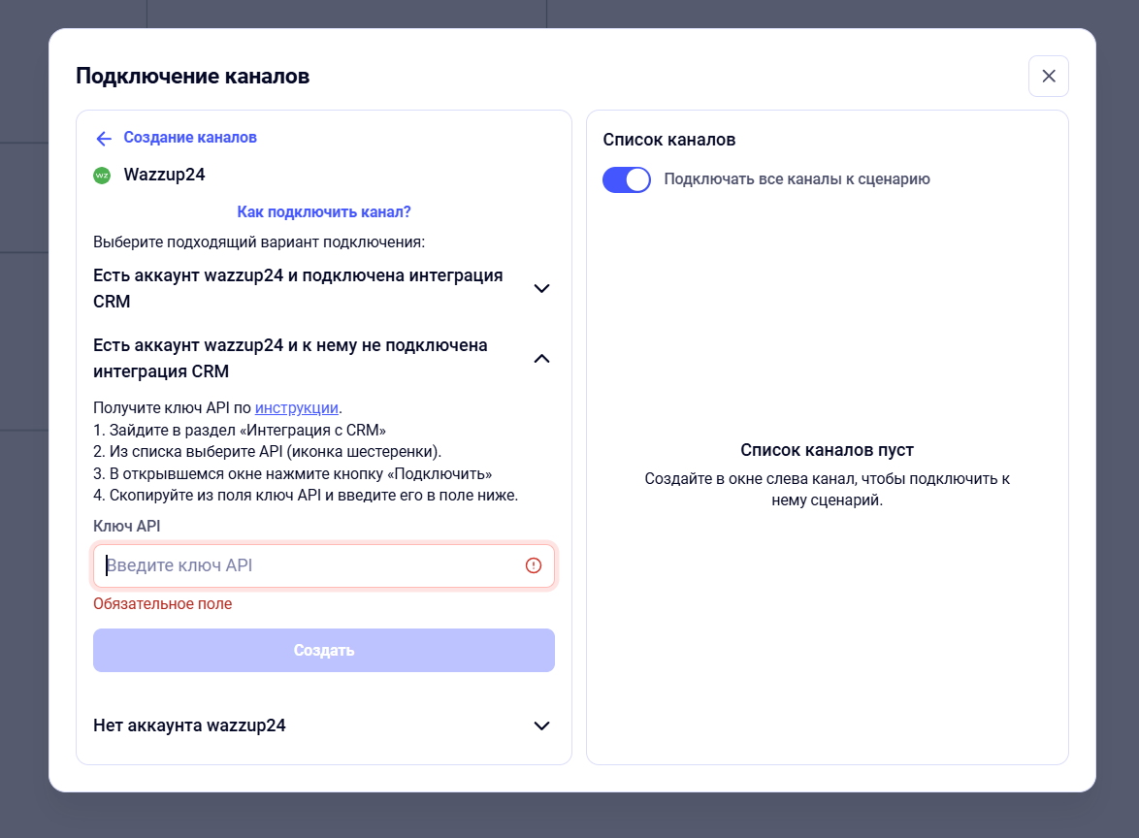Screen dimensions: 1139x838
Task: Click the "Нет аккаунта wazzup24" section title
Action: (x=189, y=725)
